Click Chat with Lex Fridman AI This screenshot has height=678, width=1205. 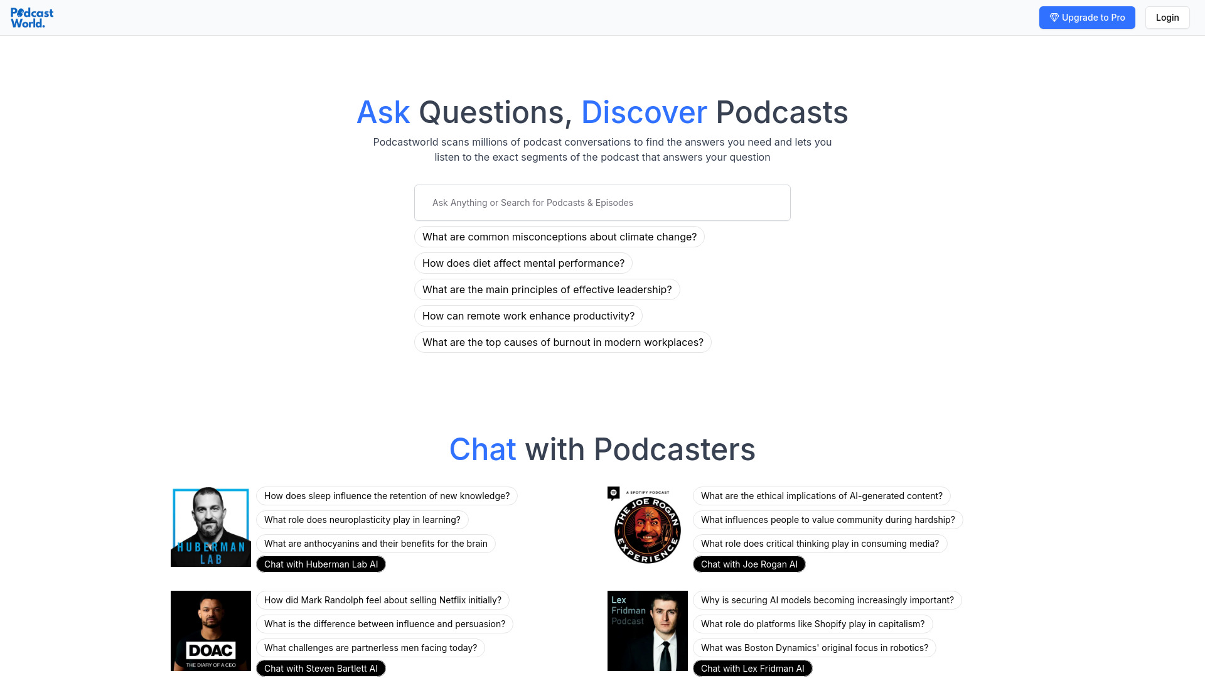[x=752, y=668]
